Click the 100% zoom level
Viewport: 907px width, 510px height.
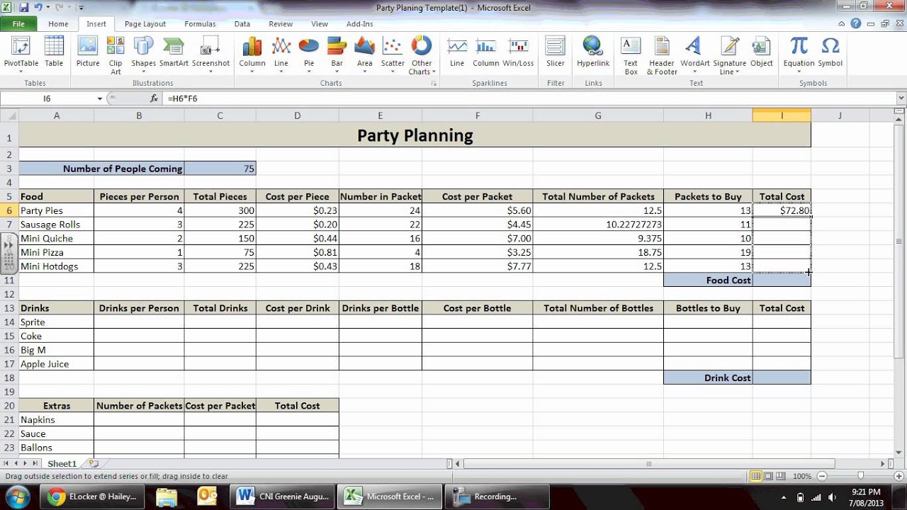[x=802, y=476]
